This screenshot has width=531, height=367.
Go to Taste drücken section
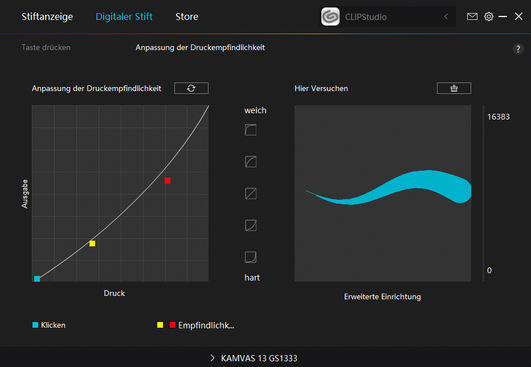pos(46,48)
